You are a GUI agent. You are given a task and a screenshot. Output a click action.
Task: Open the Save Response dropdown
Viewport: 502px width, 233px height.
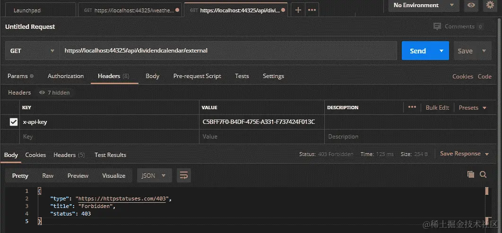pyautogui.click(x=465, y=154)
